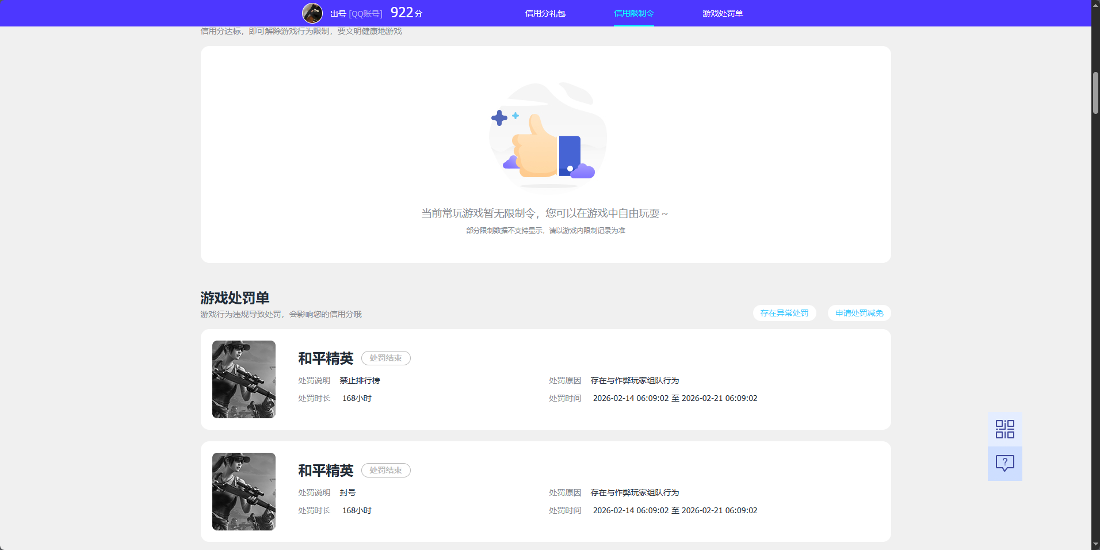Viewport: 1100px width, 550px height.
Task: Click the scrollbar up arrow
Action: pyautogui.click(x=1095, y=5)
